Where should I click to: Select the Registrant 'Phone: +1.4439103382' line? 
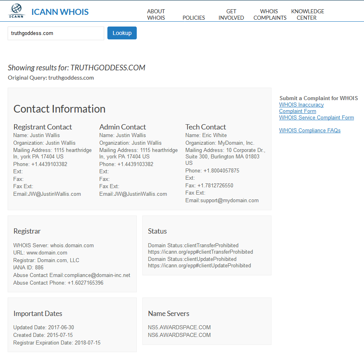coord(40,164)
